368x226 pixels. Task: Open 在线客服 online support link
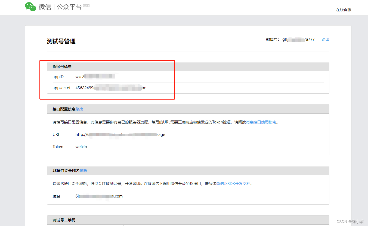(x=344, y=10)
